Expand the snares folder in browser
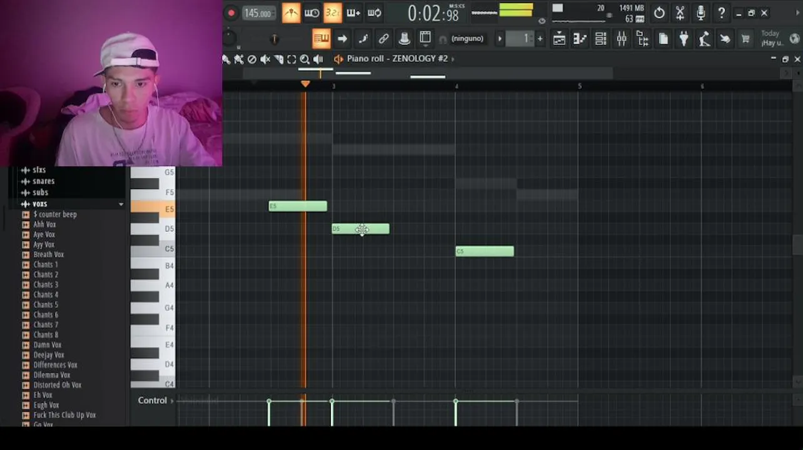This screenshot has width=803, height=450. [43, 181]
